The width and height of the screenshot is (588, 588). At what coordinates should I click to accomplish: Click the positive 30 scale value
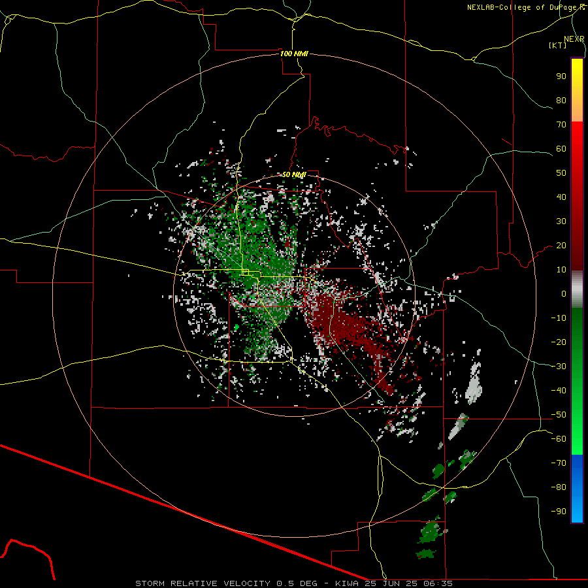pyautogui.click(x=561, y=221)
